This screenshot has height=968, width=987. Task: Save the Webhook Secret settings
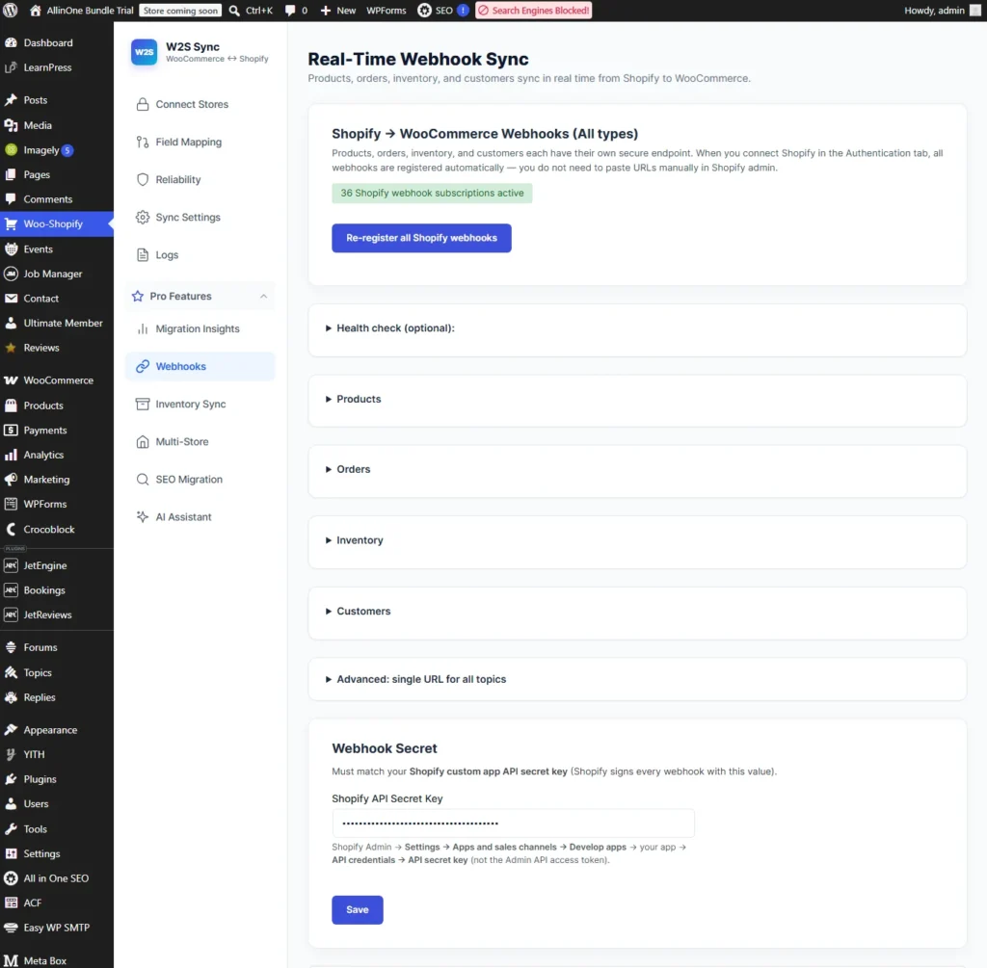tap(357, 909)
